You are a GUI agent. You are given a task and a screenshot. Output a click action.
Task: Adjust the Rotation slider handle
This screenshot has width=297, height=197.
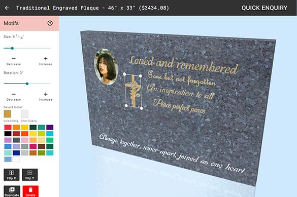point(27,84)
